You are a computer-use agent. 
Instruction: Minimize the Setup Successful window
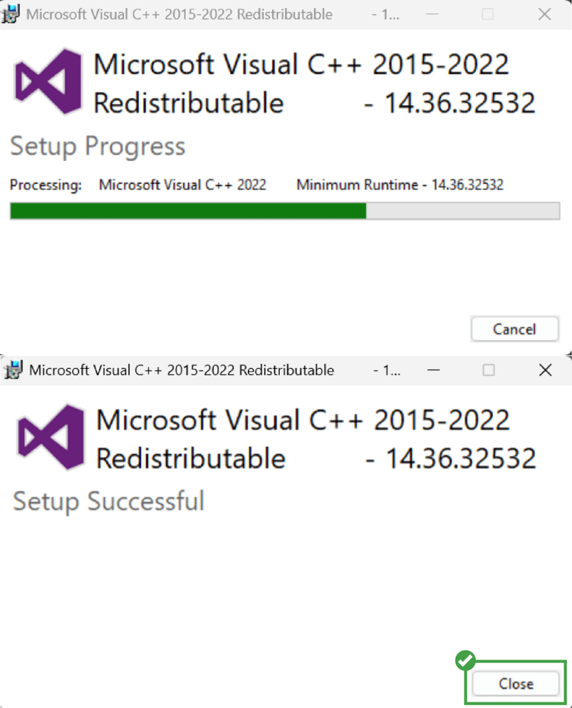point(433,370)
